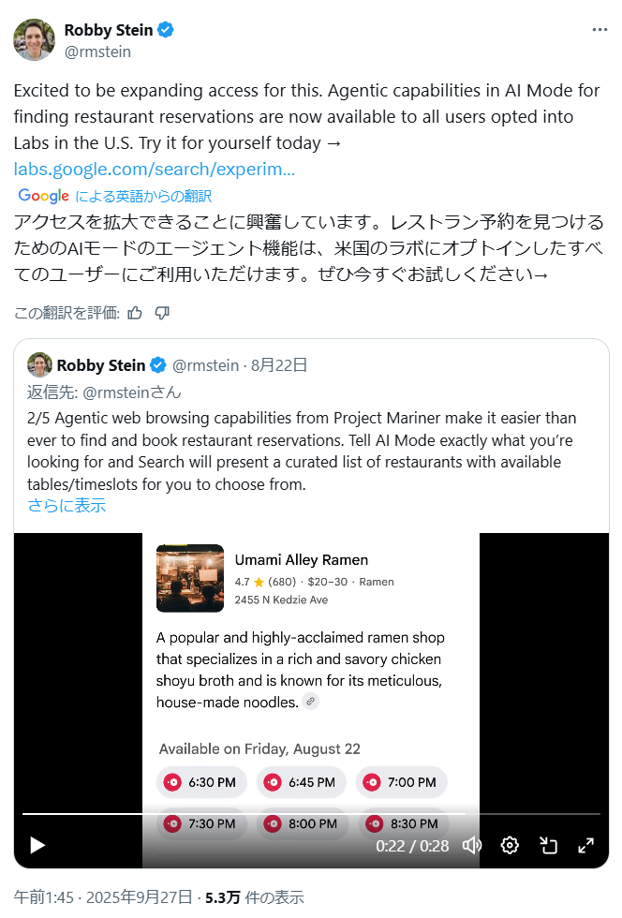622x918 pixels.
Task: Rate translation with thumbs down
Action: [162, 313]
